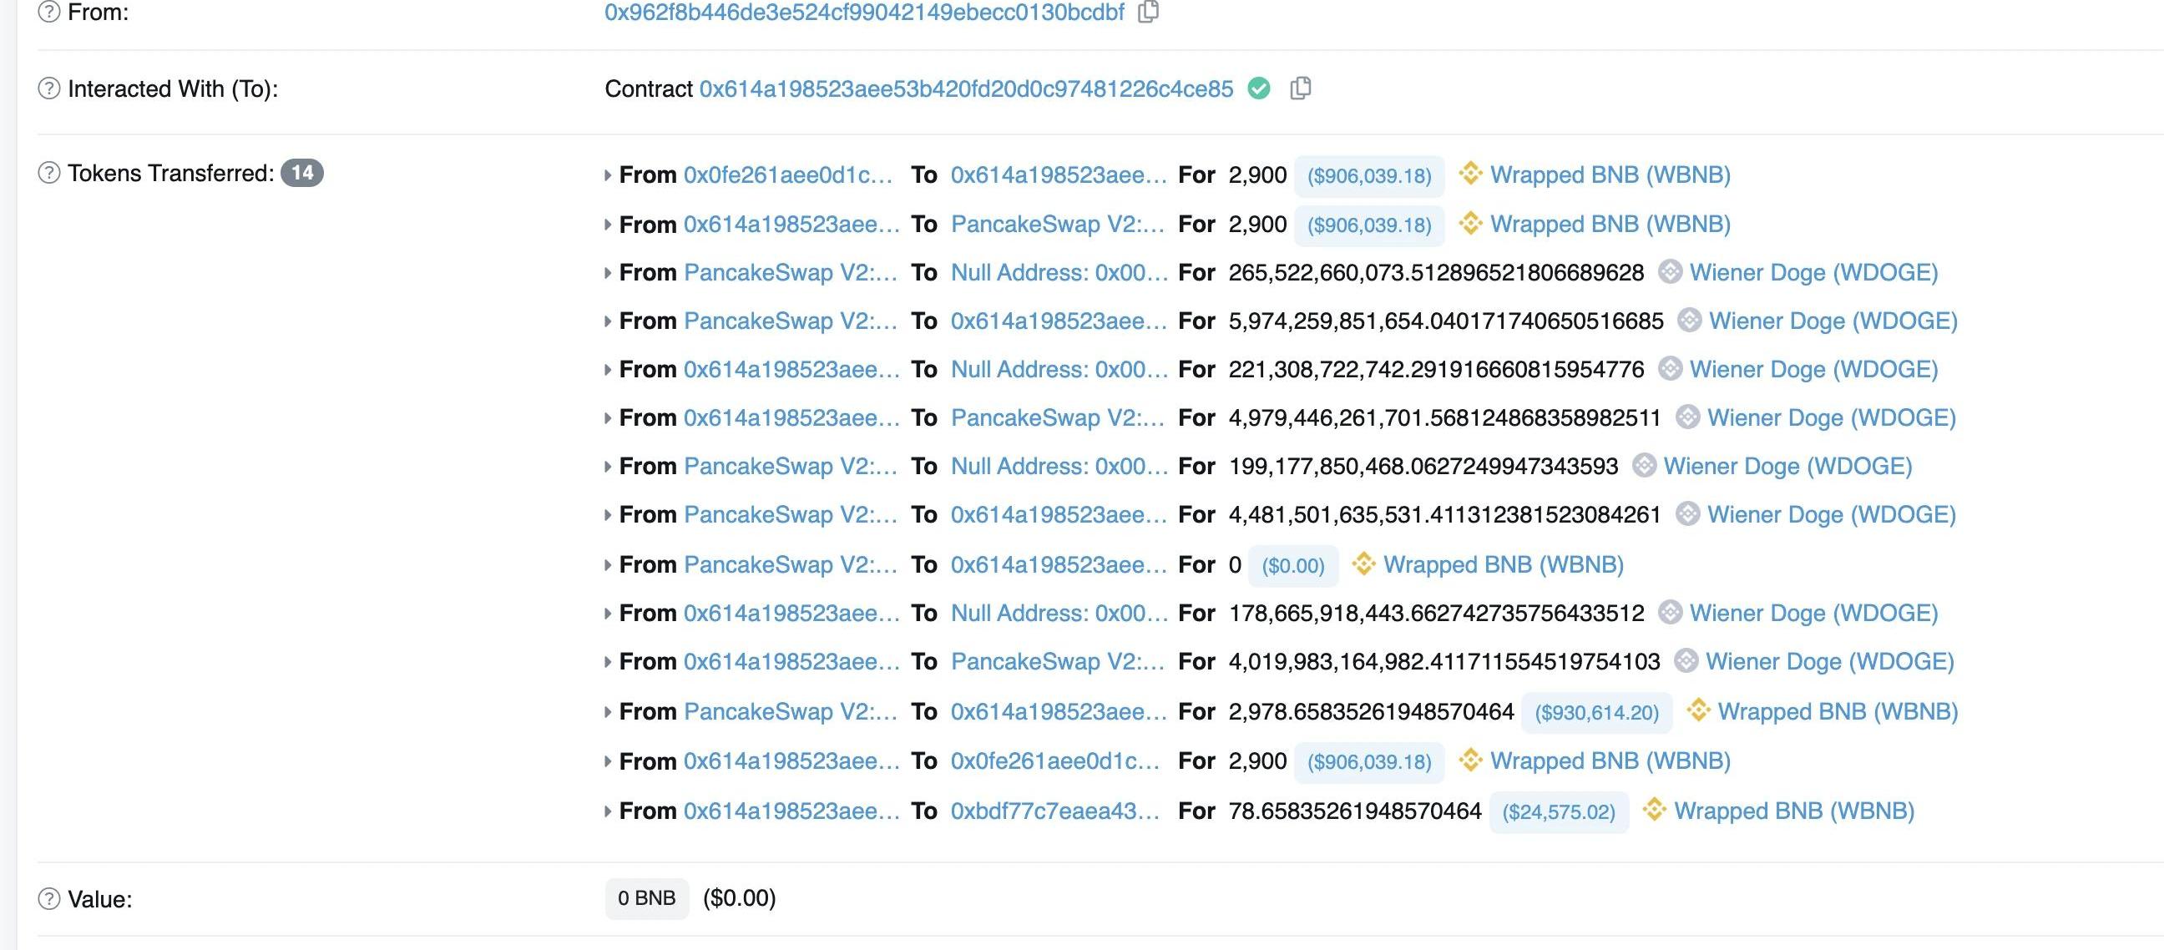Click the WDOGE icon in the 265,522,660,073 row
This screenshot has height=950, width=2164.
pyautogui.click(x=1670, y=272)
